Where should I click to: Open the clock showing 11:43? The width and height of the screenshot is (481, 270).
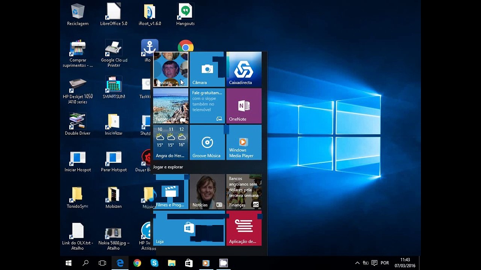pos(405,262)
